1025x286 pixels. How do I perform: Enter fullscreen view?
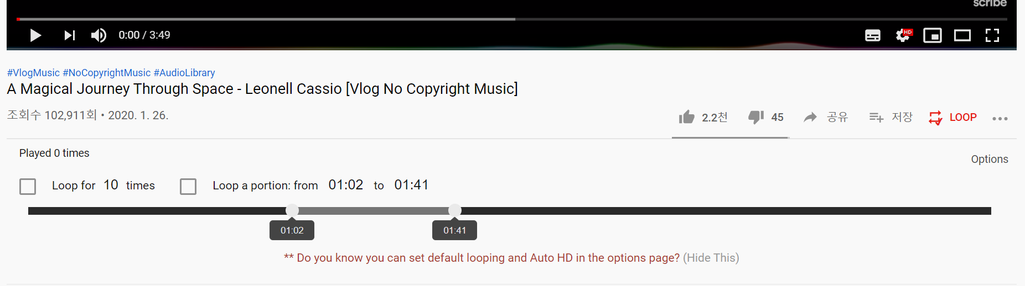point(992,35)
